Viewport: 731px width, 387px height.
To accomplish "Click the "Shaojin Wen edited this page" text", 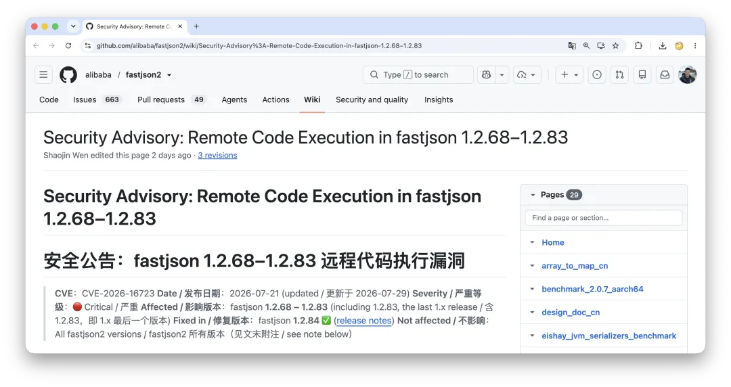I will coord(97,155).
